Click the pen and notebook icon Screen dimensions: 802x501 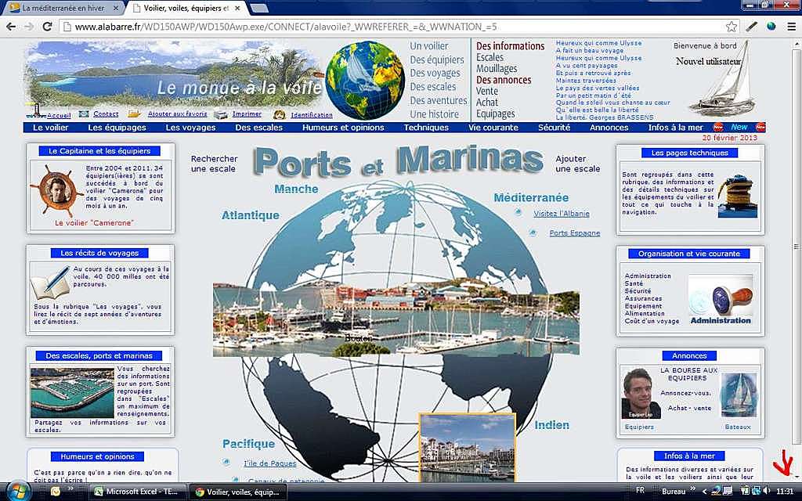[51, 283]
